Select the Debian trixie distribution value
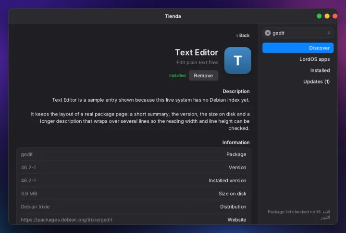Screen dimensions: 346x233 point(35,207)
